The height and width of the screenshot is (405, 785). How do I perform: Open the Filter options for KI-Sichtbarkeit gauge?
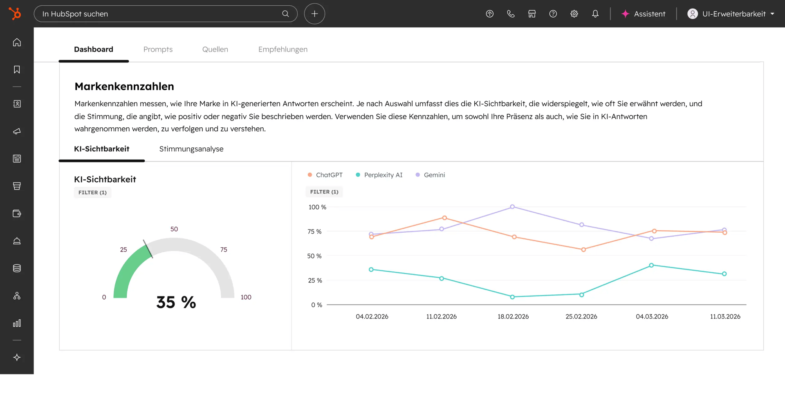(92, 192)
